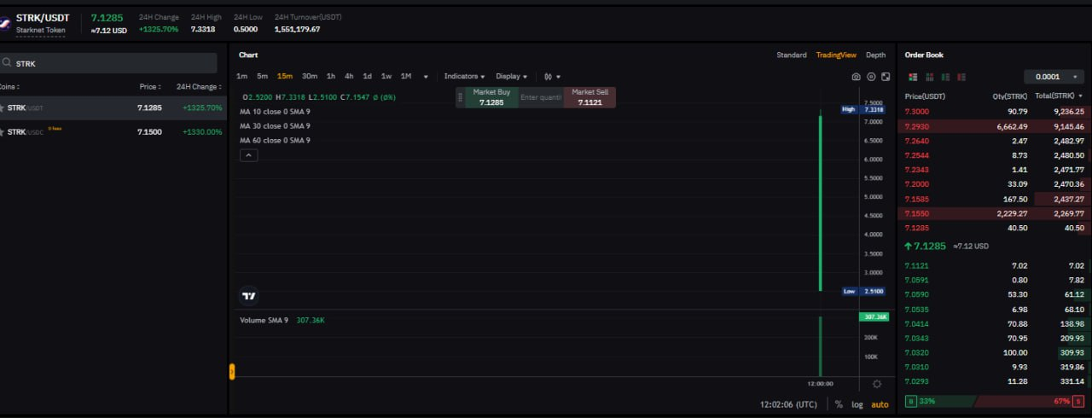
Task: Open more timeframes dropdown arrow
Action: pyautogui.click(x=426, y=77)
